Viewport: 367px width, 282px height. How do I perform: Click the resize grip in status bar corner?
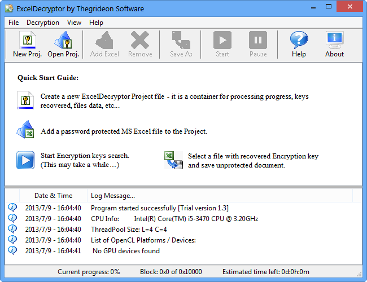pos(359,274)
